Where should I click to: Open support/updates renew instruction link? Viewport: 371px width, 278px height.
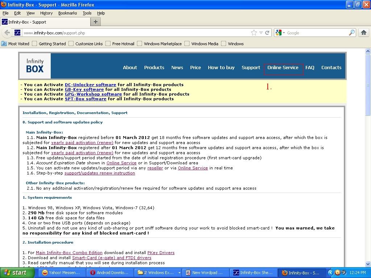tap(100, 173)
